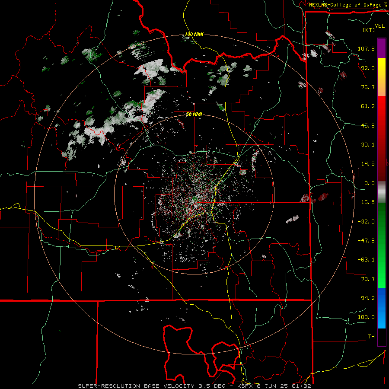Click the -47.6 velocity scale value
This screenshot has width=389, height=389.
[x=366, y=241]
